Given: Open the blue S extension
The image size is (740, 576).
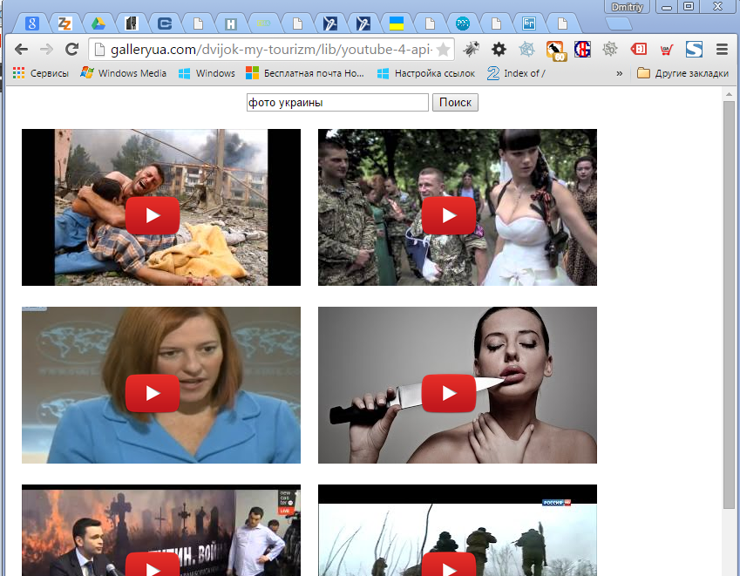Looking at the screenshot, I should [694, 49].
